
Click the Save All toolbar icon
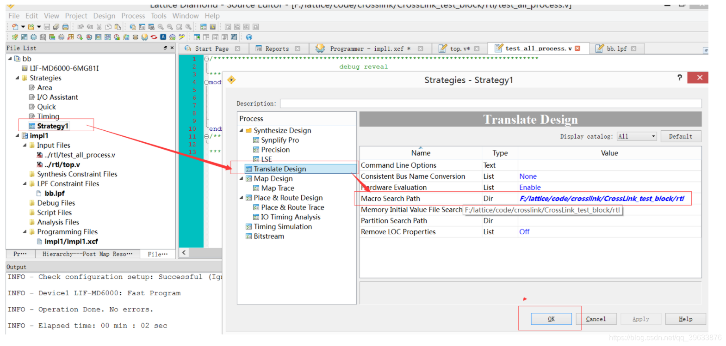56,27
